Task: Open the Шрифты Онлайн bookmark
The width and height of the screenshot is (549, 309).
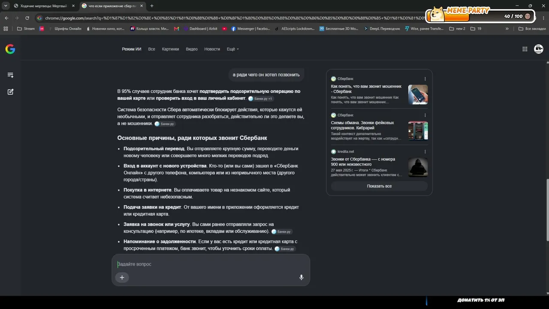Action: coord(65,29)
